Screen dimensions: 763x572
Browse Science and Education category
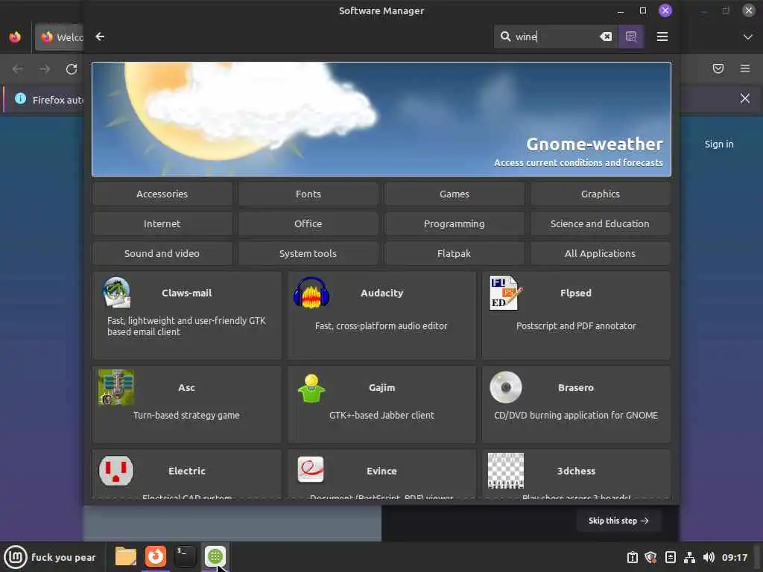click(x=600, y=223)
